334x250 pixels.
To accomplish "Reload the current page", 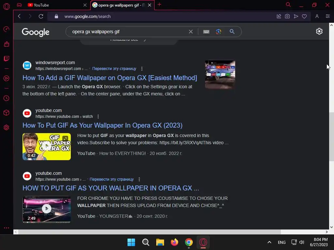I will click(x=41, y=16).
